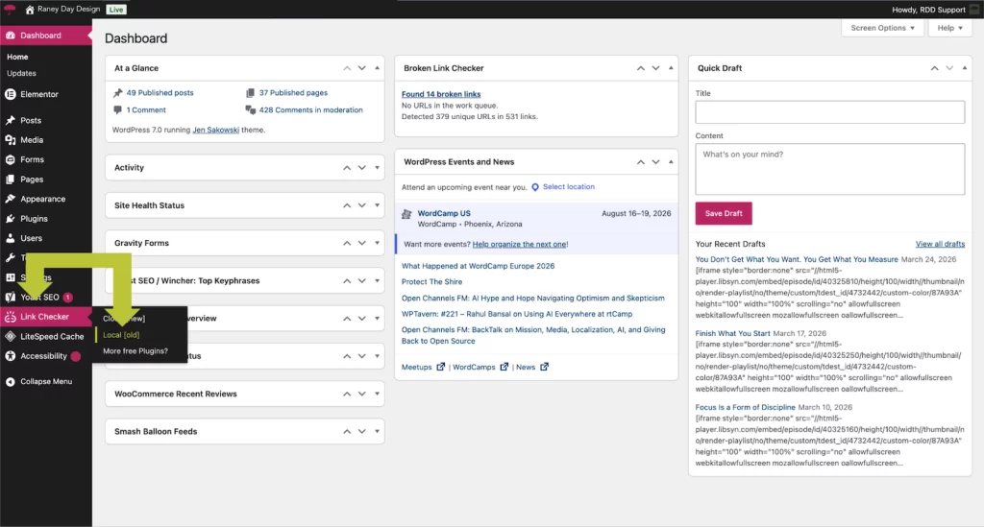This screenshot has width=984, height=527.
Task: Expand the Gravity Forms panel
Action: [x=377, y=243]
